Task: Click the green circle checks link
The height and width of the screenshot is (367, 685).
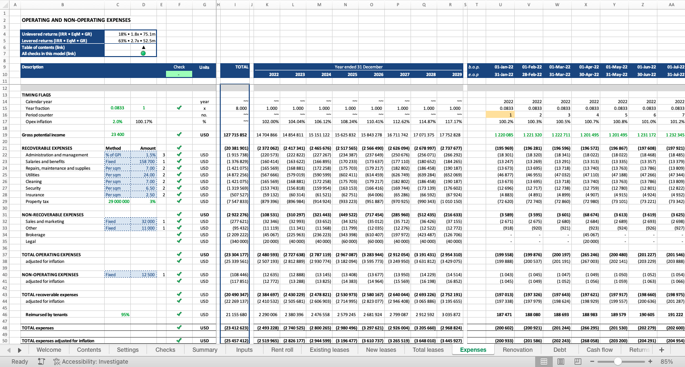Action: pyautogui.click(x=143, y=53)
